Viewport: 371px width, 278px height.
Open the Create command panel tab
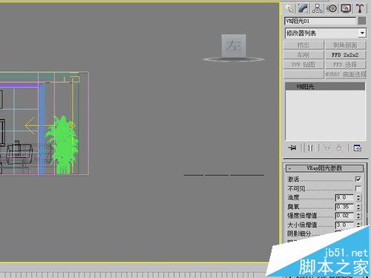click(289, 9)
